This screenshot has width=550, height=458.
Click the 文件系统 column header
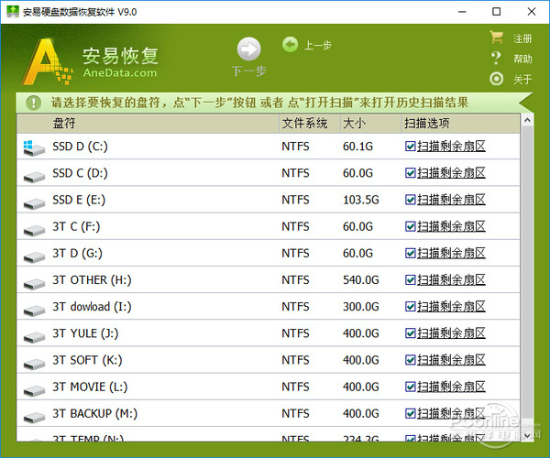[x=310, y=124]
